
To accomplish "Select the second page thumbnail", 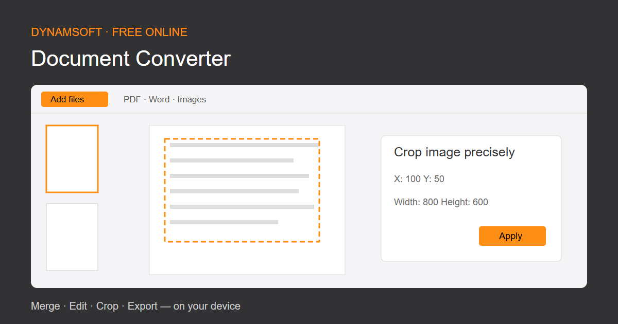I will (x=72, y=237).
